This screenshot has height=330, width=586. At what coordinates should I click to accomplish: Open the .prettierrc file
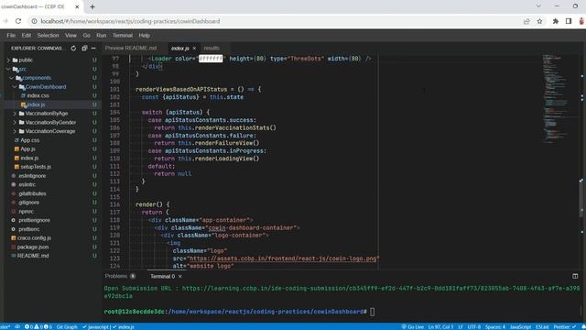28,229
